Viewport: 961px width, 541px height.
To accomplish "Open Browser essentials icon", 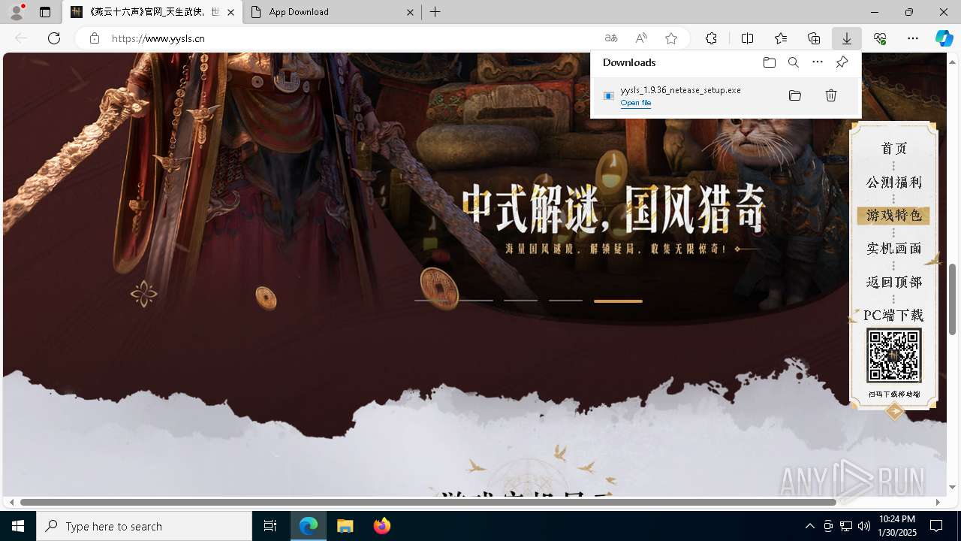I will click(x=880, y=38).
